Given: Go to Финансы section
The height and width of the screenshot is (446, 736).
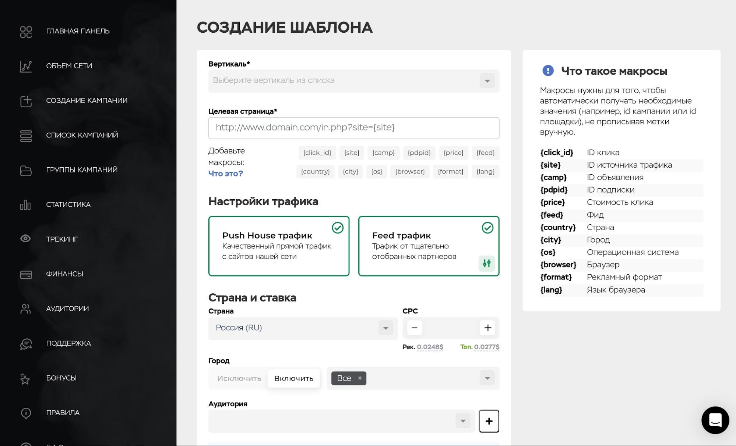Looking at the screenshot, I should pyautogui.click(x=65, y=274).
